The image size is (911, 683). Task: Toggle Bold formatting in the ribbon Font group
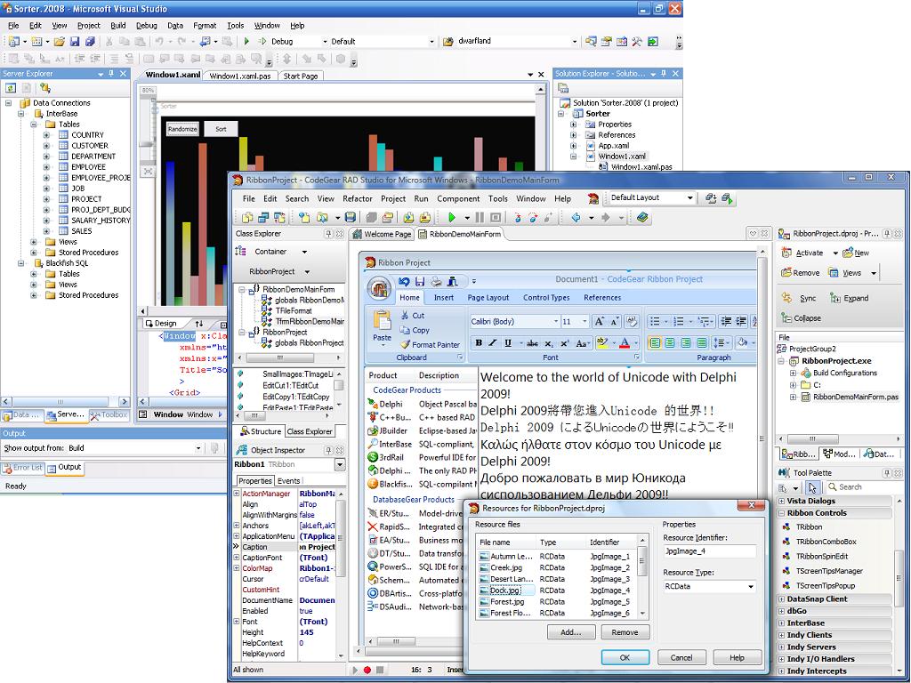point(479,343)
